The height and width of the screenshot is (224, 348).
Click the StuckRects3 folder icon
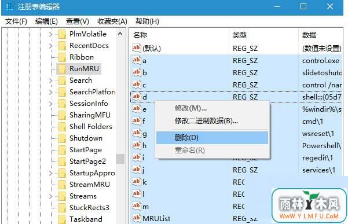click(x=62, y=208)
